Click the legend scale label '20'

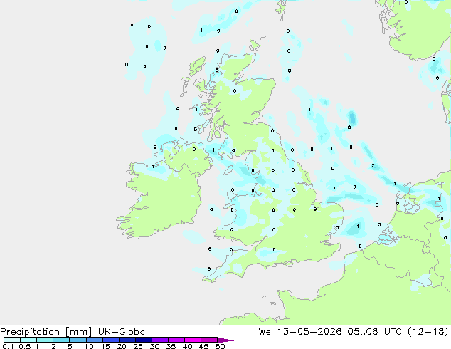pos(122,346)
